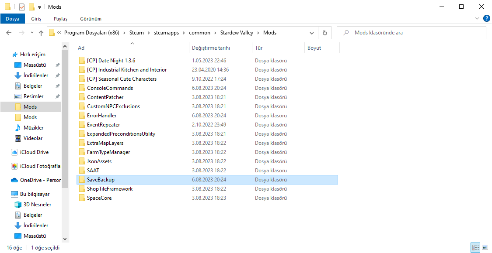This screenshot has width=492, height=253.
Task: Switch to details view layout icon
Action: pyautogui.click(x=475, y=247)
